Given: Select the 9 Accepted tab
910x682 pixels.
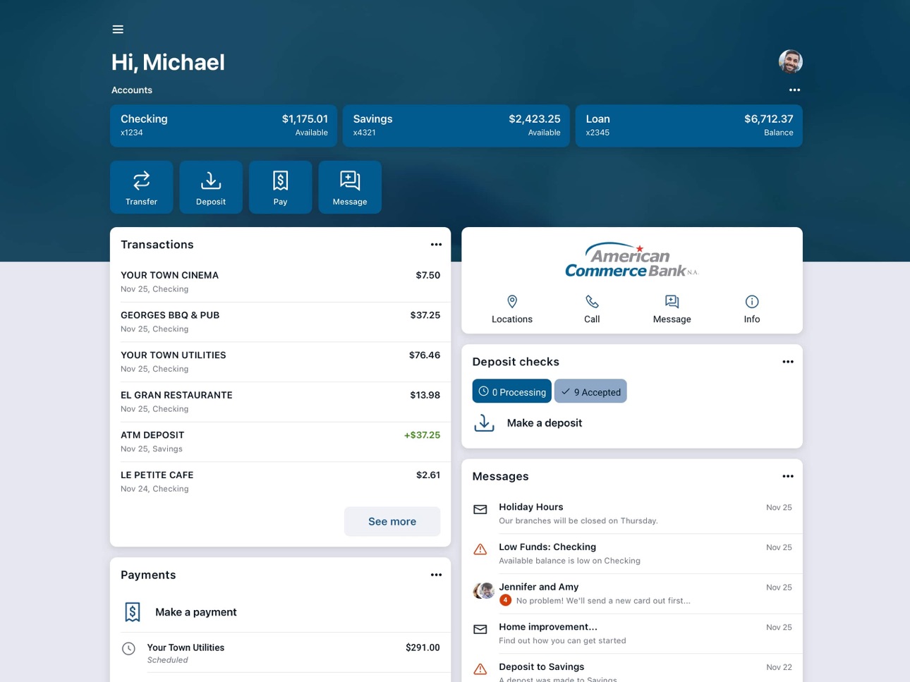Looking at the screenshot, I should pos(590,391).
